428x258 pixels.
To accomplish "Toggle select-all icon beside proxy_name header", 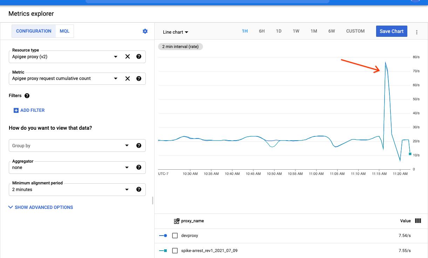I will (177, 221).
